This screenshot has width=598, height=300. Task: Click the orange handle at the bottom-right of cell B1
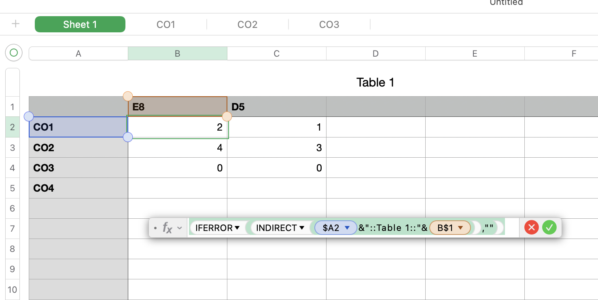coord(227,117)
